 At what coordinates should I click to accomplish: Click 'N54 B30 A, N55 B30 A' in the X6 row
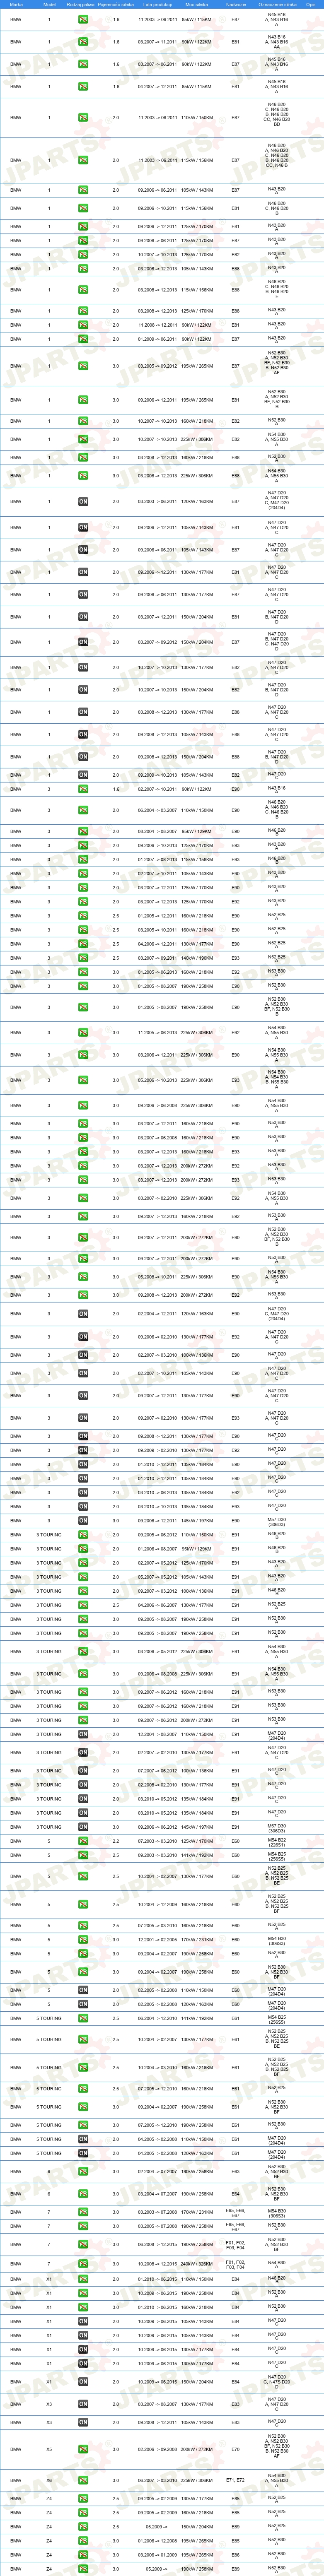(x=277, y=2480)
